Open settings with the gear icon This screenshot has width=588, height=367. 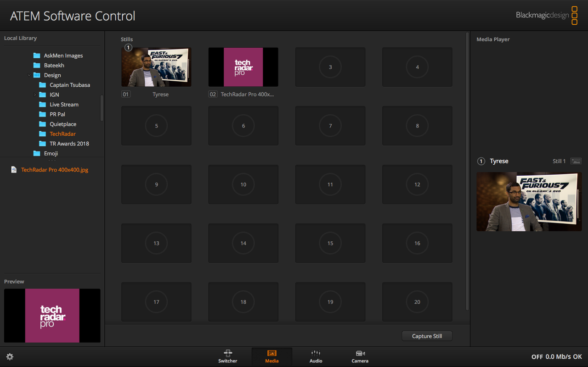(10, 357)
